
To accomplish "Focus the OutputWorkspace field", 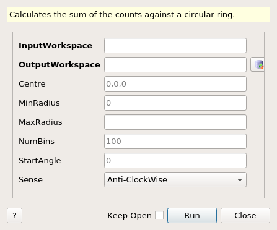I will coord(175,64).
